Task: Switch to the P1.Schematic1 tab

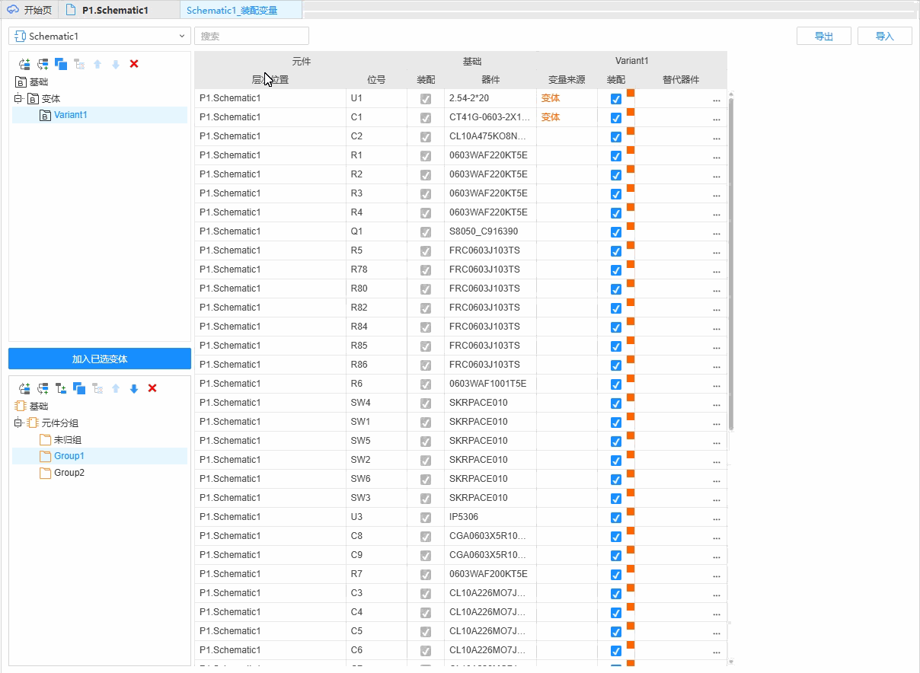Action: coord(114,11)
